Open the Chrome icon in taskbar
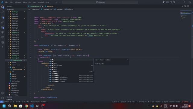The image size is (193, 109). (x=26, y=106)
